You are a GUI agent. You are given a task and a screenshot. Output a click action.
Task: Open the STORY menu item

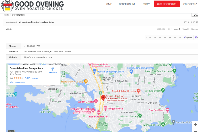146,4
